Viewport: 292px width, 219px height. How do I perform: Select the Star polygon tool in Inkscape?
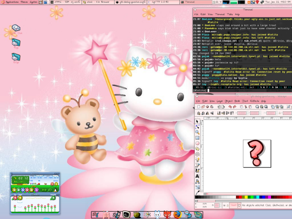tap(197, 149)
